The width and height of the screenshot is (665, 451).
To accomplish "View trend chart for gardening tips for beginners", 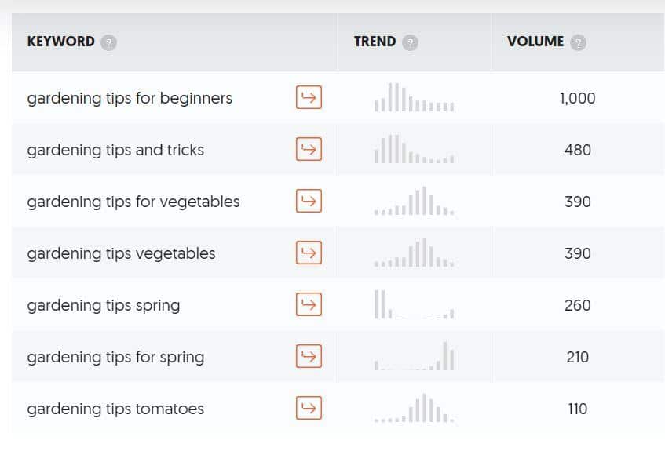I will pos(415,97).
